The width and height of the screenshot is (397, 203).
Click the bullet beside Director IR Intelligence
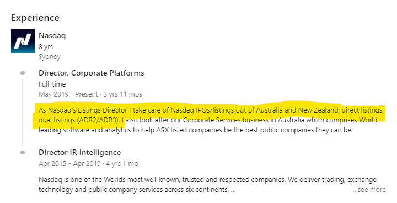(23, 153)
